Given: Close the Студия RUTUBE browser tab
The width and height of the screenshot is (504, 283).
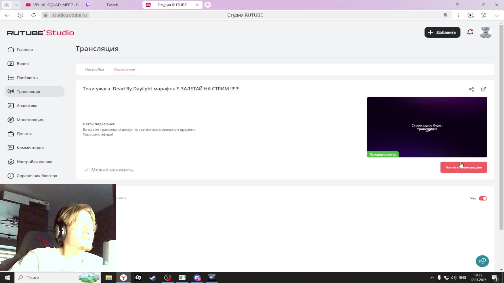Looking at the screenshot, I should coord(197,5).
